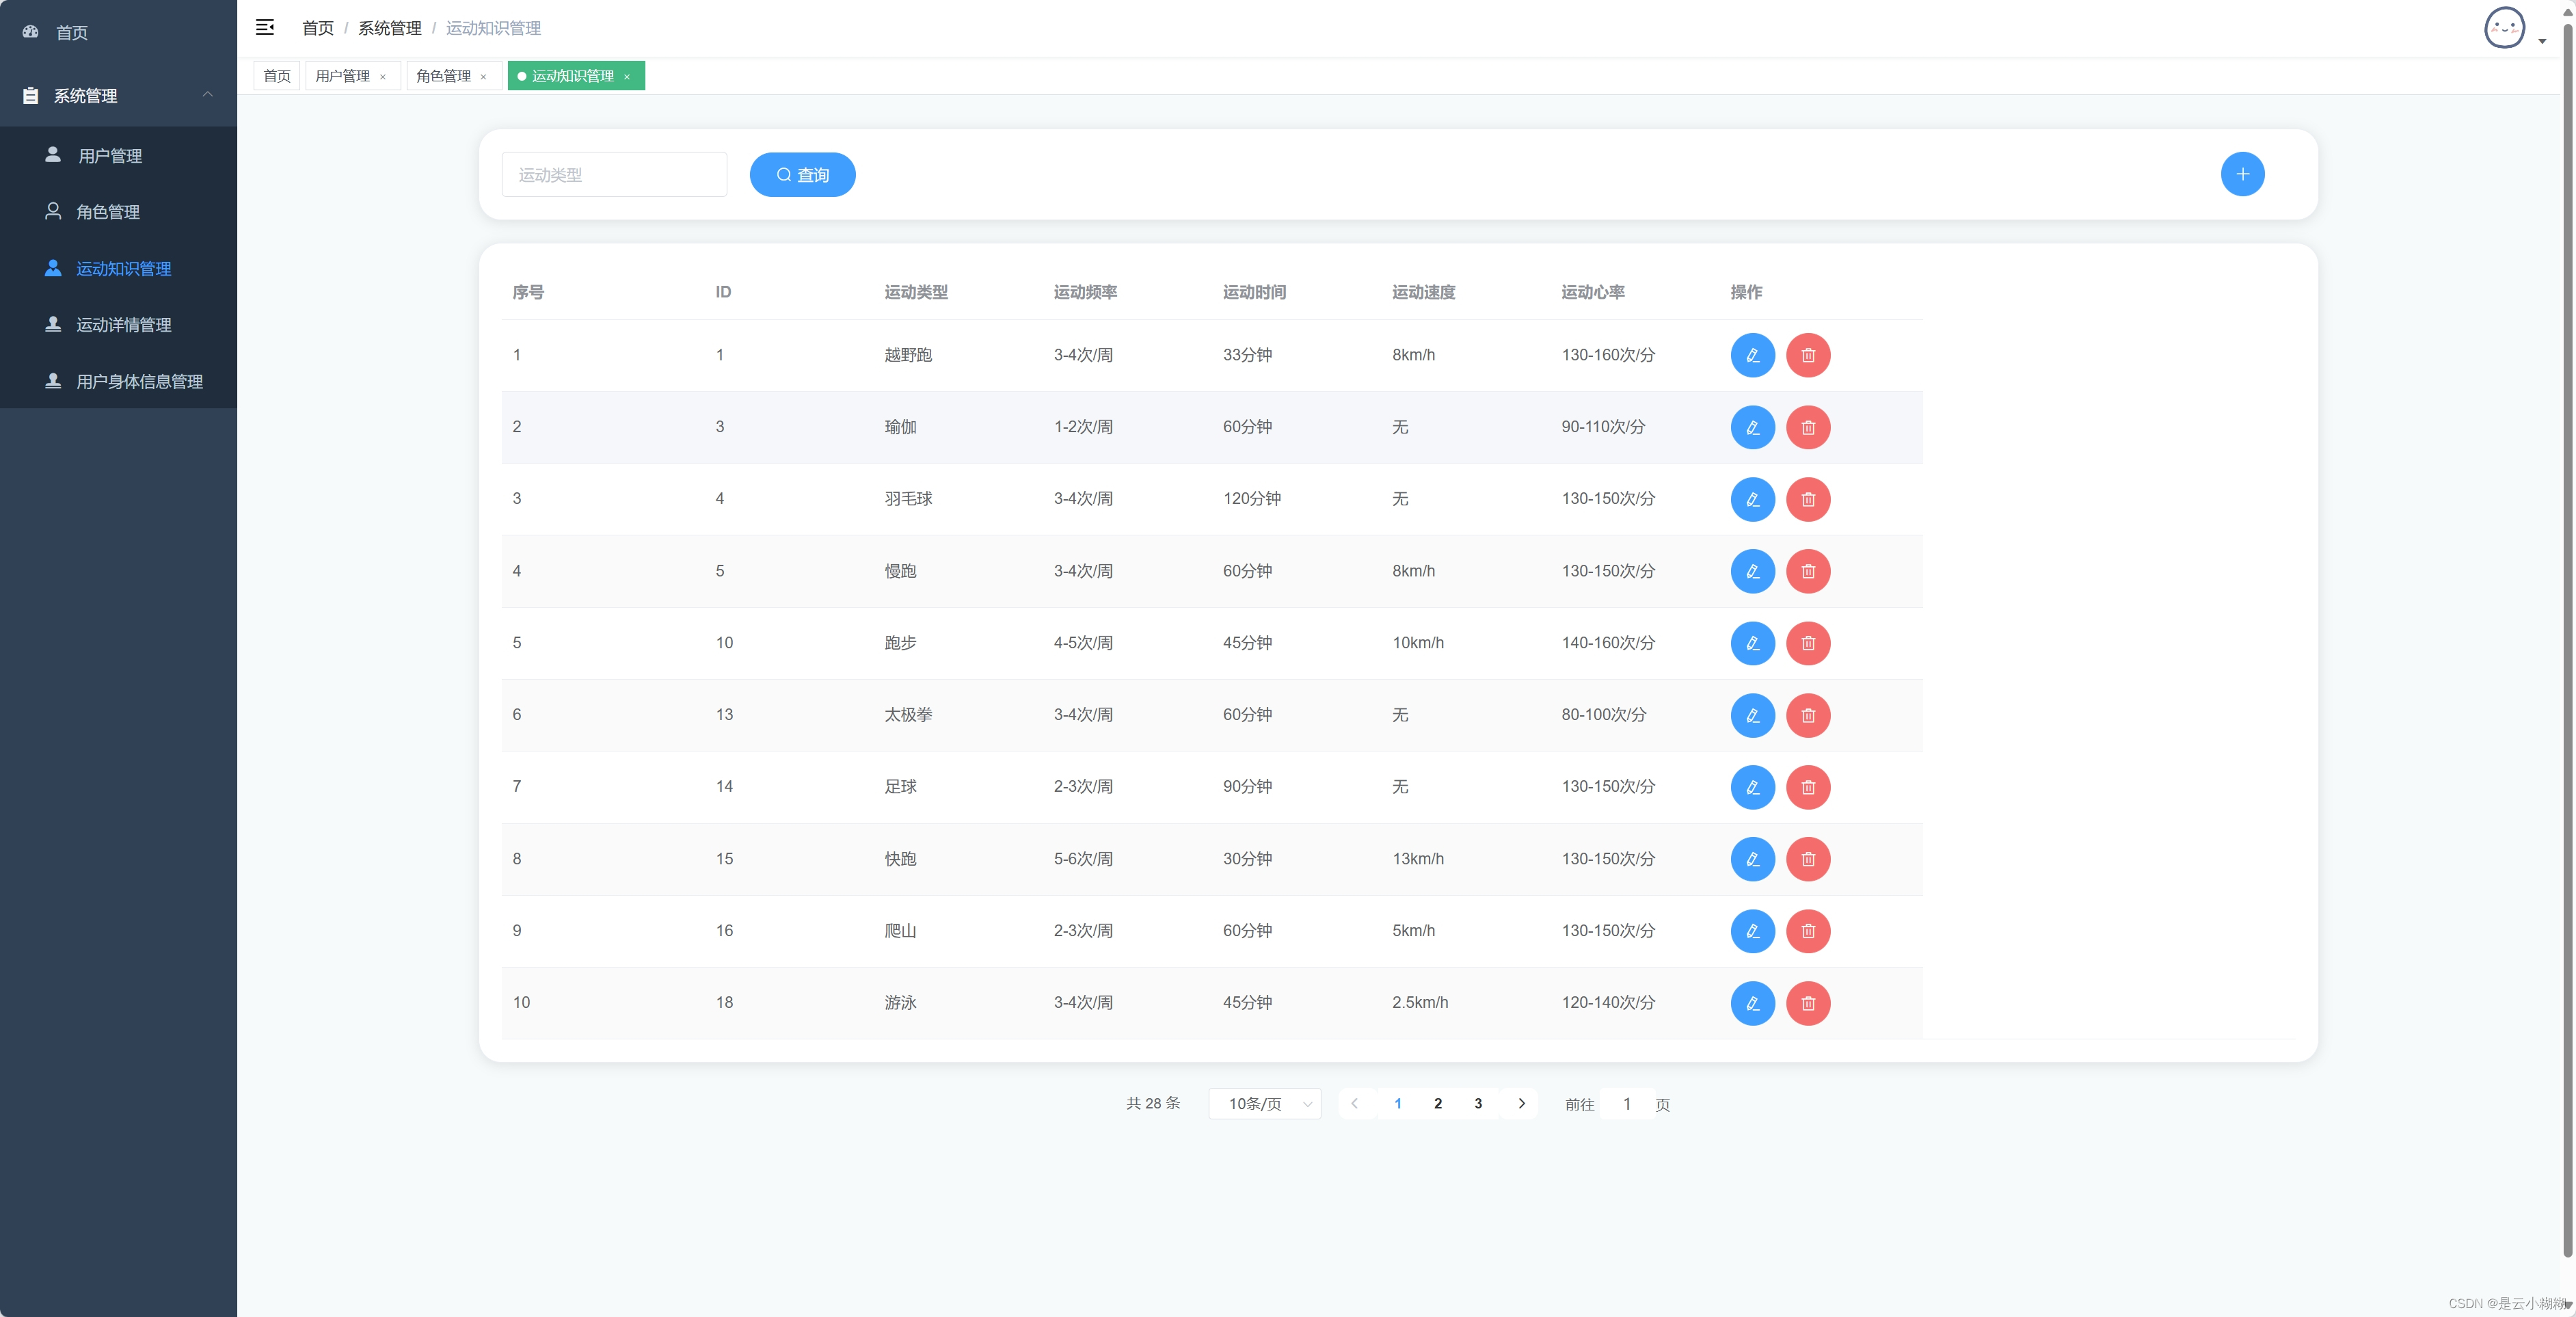
Task: Click edit pencil for 羽毛球 entry
Action: point(1752,499)
